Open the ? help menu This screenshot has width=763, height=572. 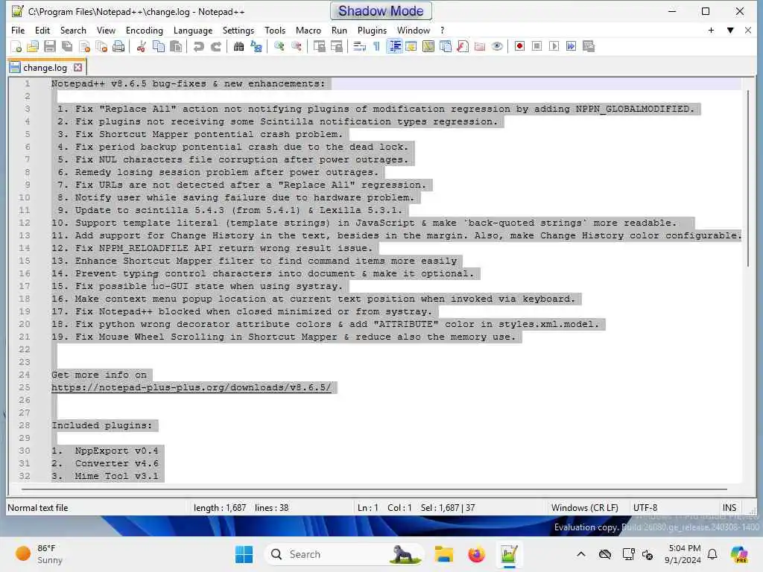[443, 30]
